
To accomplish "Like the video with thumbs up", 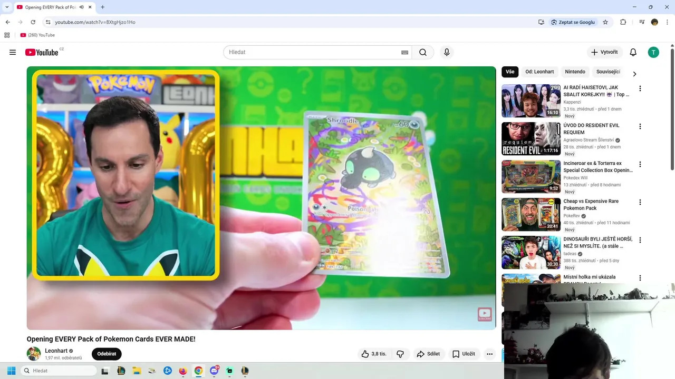I will coord(374,354).
